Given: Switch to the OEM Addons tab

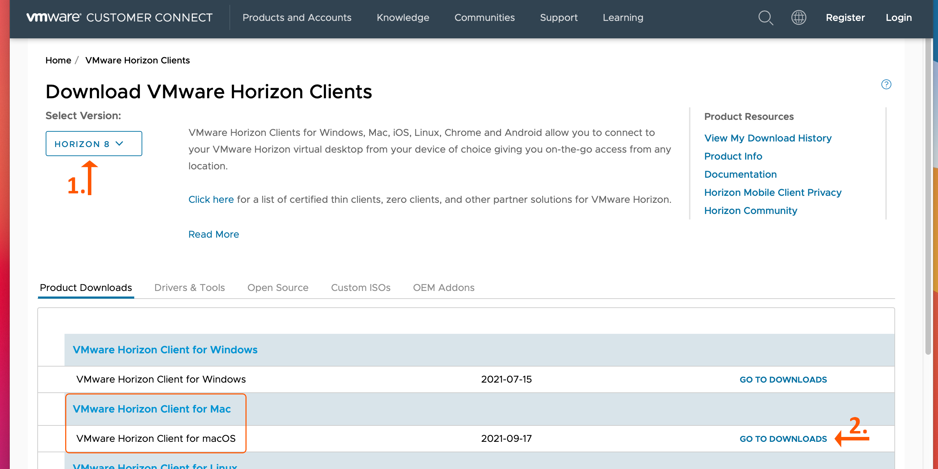Looking at the screenshot, I should pos(444,287).
